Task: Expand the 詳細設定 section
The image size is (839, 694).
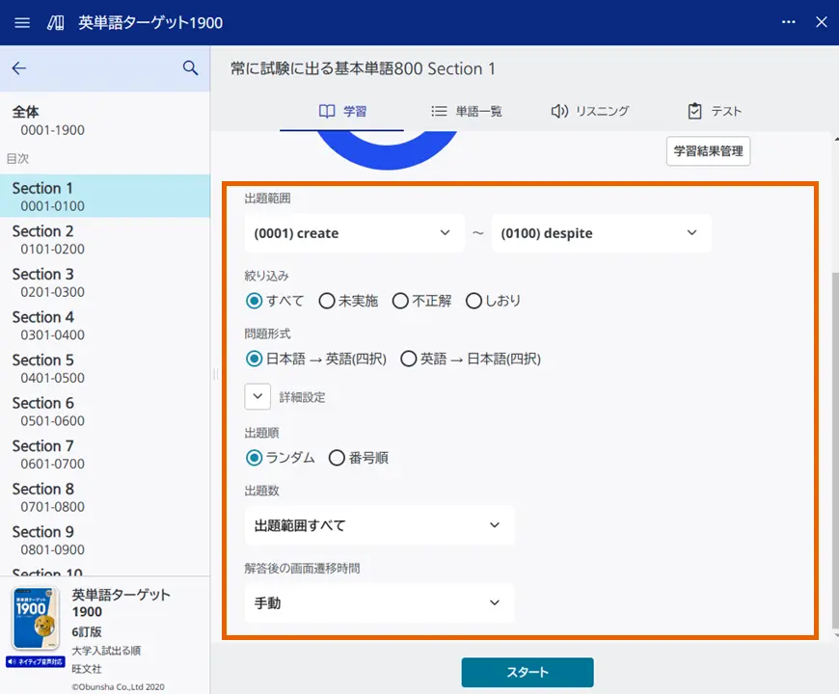Action: [x=257, y=396]
